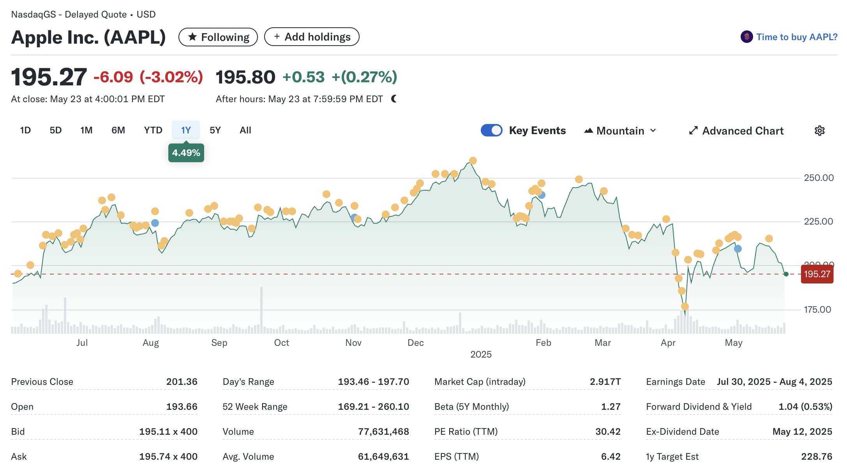The height and width of the screenshot is (471, 847).
Task: Click the blue event marker near May
Action: pos(738,249)
